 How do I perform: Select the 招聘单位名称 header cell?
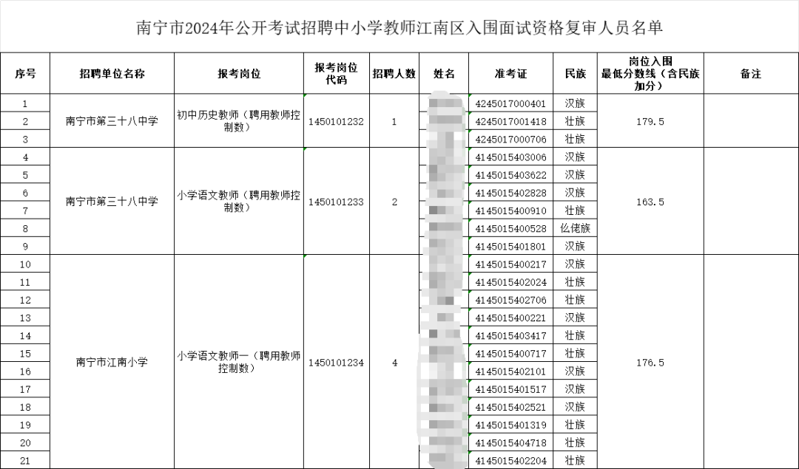point(112,73)
